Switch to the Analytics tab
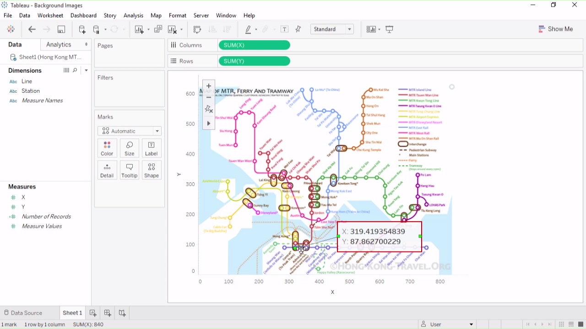The width and height of the screenshot is (586, 329). 59,44
